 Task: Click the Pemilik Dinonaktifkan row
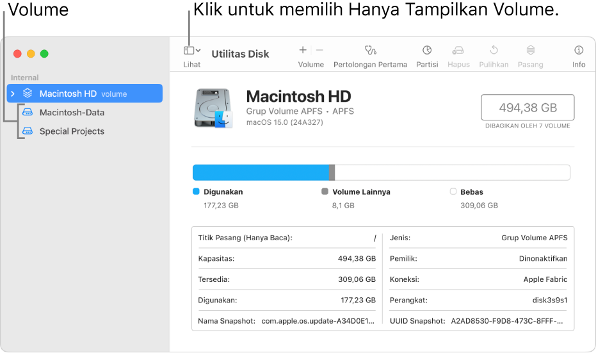click(479, 259)
